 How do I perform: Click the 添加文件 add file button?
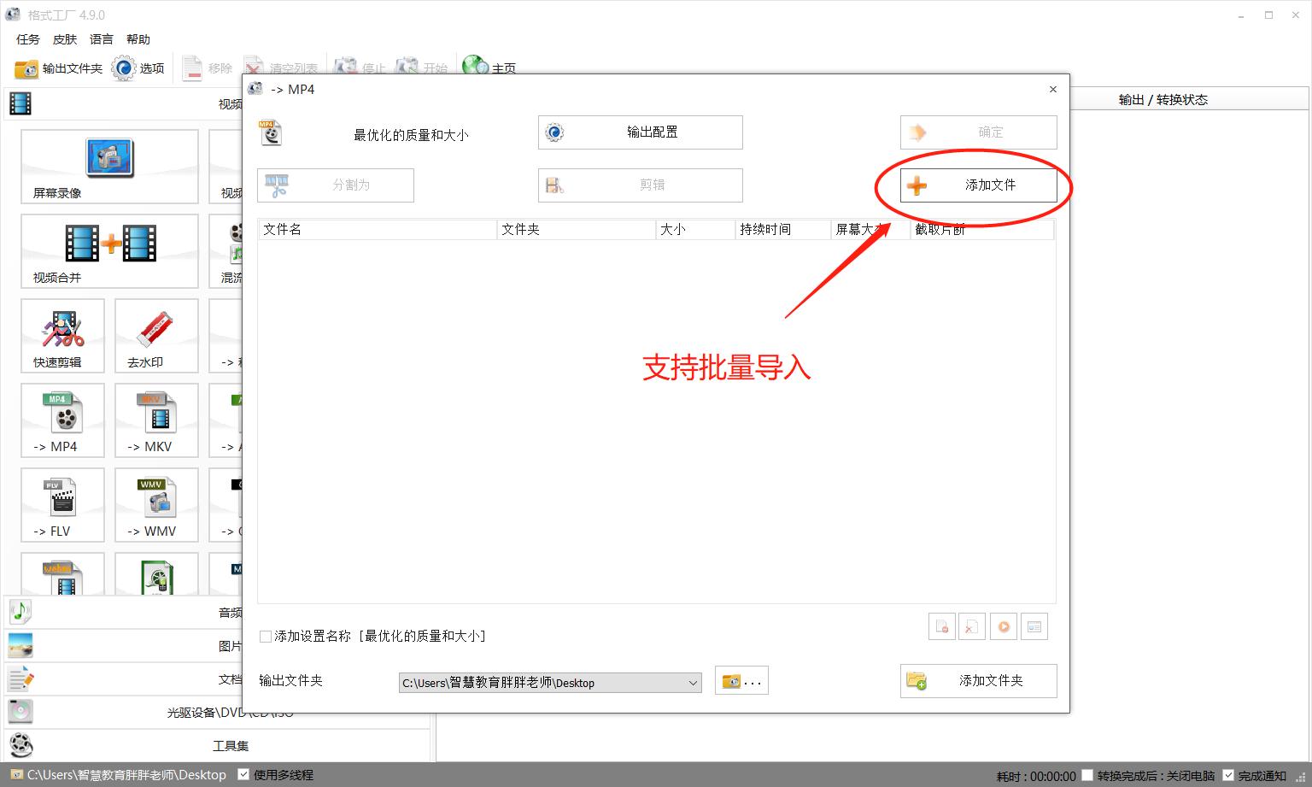click(x=977, y=185)
